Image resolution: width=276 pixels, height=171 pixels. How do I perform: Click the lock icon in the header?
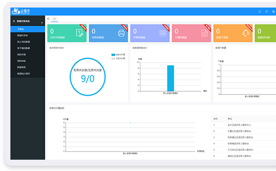coord(273,11)
